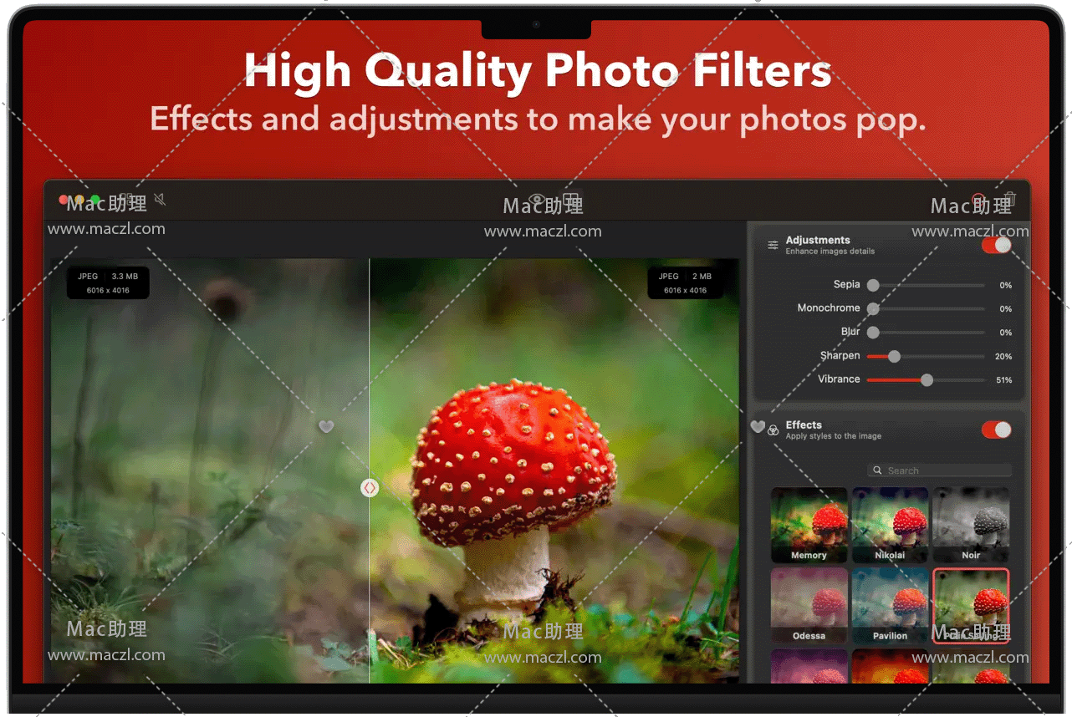Click the Sharpen label
Viewport: 1072px width, 717px height.
tap(840, 355)
